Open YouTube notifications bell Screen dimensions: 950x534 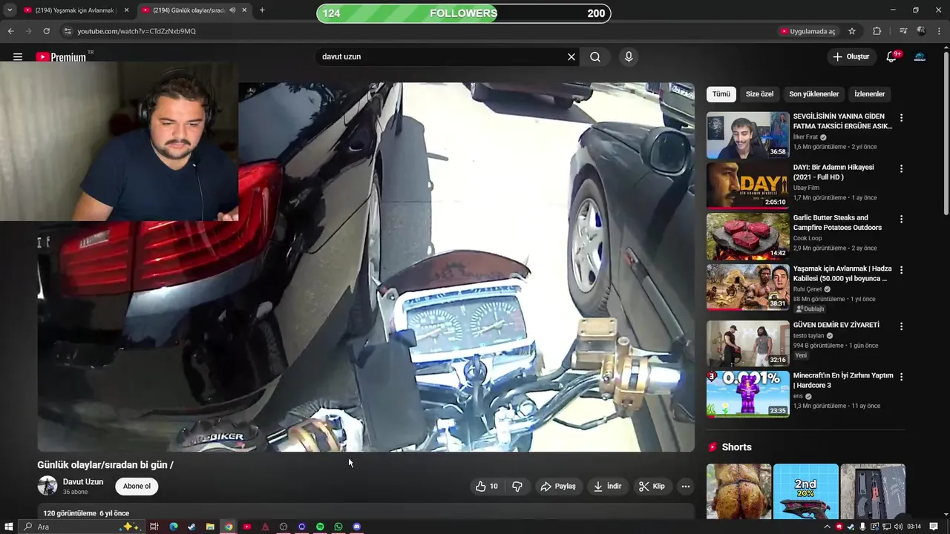click(x=891, y=56)
